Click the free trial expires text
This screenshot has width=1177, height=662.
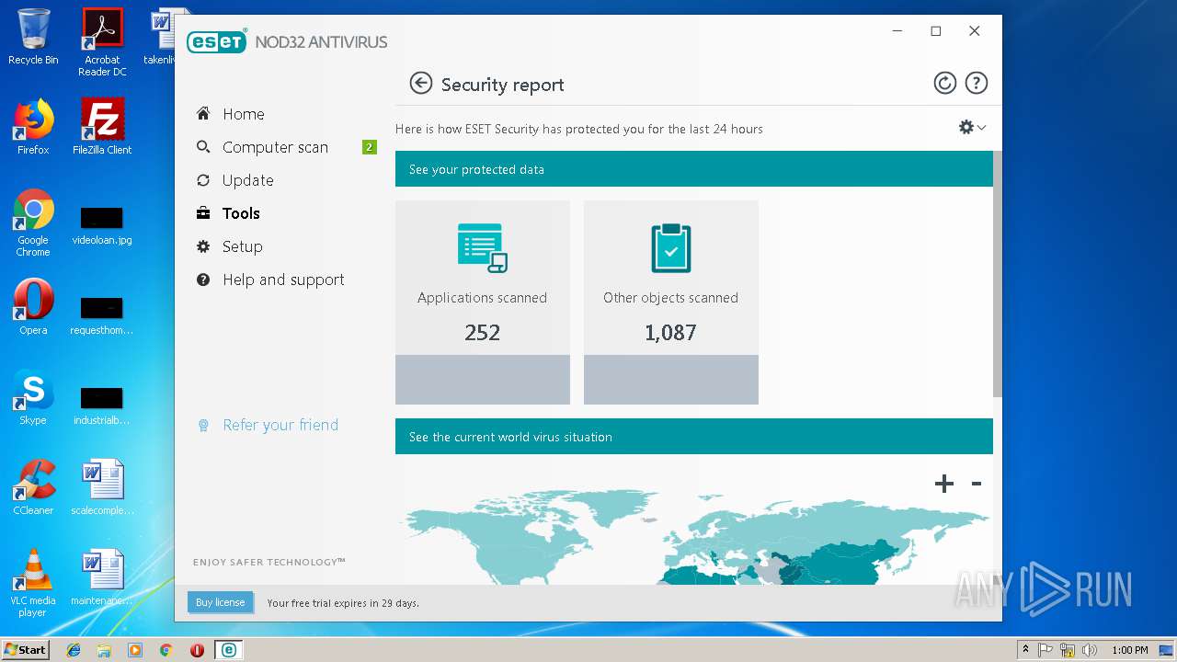point(343,603)
